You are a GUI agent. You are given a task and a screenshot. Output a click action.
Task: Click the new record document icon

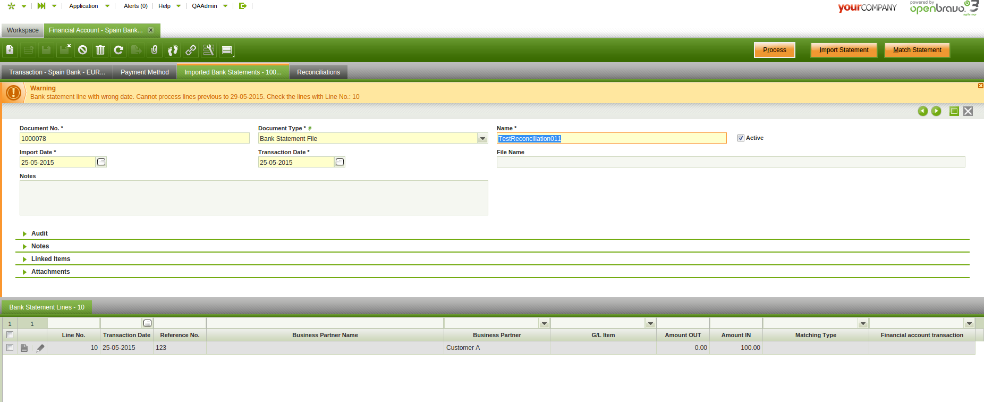point(10,50)
